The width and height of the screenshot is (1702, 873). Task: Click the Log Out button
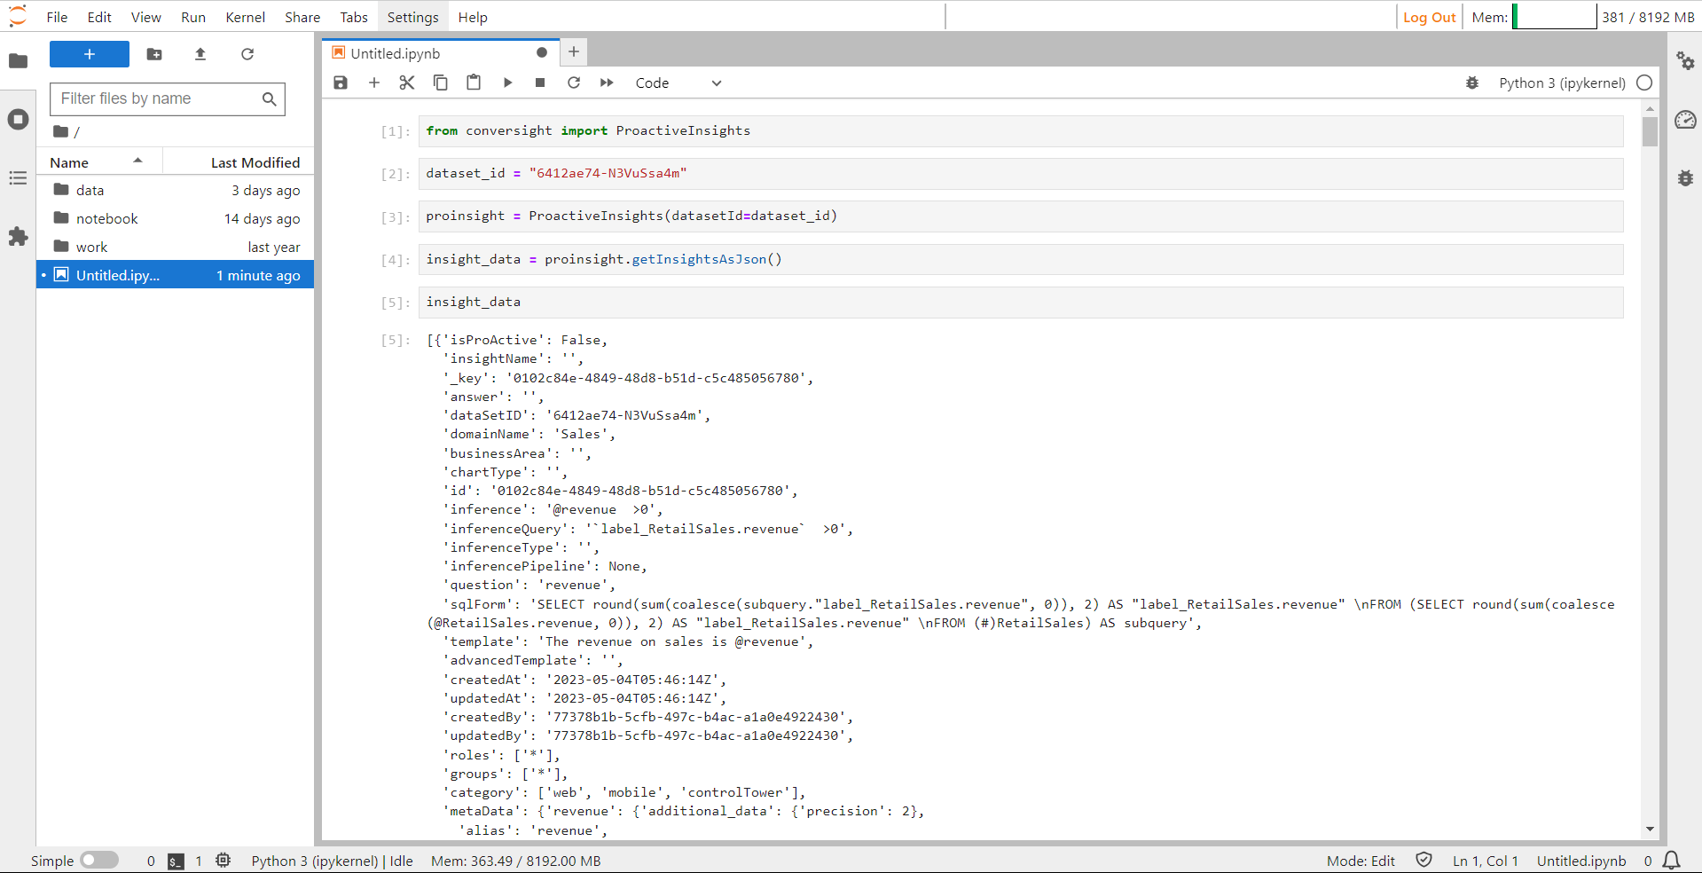(x=1430, y=17)
